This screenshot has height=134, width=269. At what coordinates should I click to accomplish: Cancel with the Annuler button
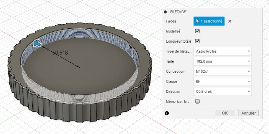pos(249,113)
